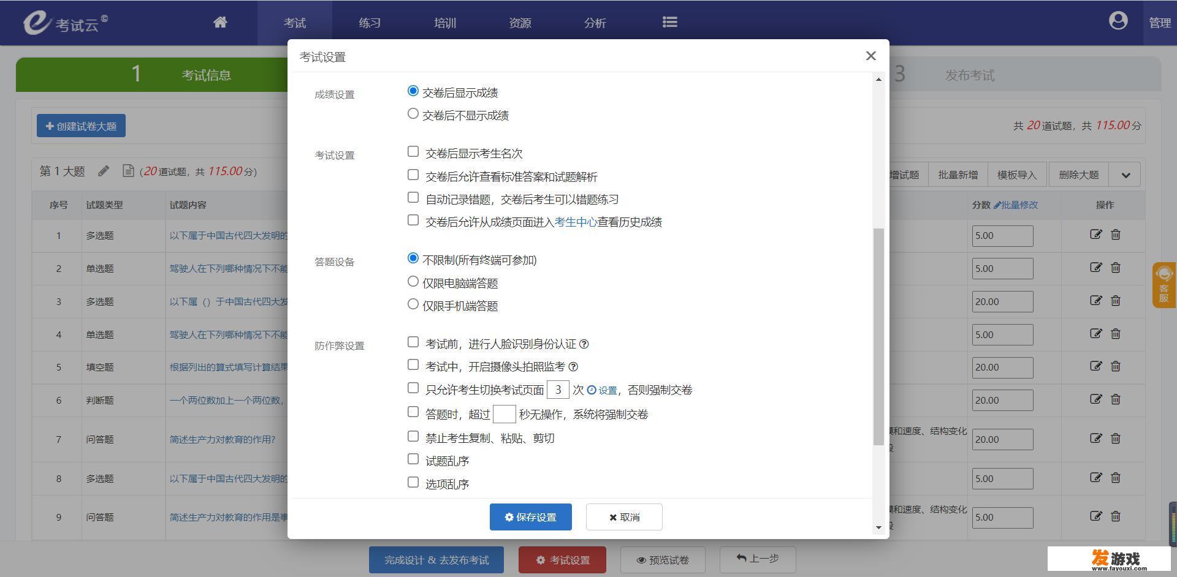Image resolution: width=1177 pixels, height=577 pixels.
Task: Delete question row 5 with trash icon
Action: (x=1116, y=366)
